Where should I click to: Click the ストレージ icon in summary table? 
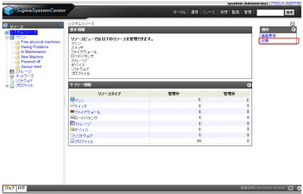click(x=72, y=123)
